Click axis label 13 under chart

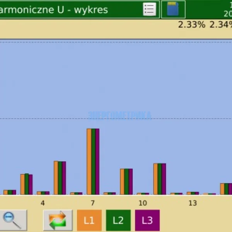pyautogui.click(x=193, y=203)
